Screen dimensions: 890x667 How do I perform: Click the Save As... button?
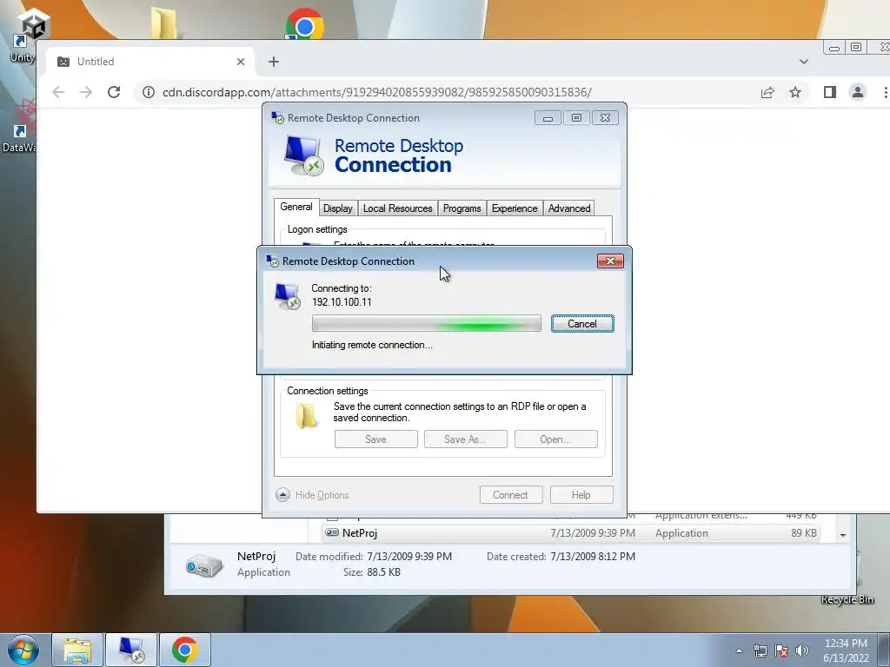[465, 439]
